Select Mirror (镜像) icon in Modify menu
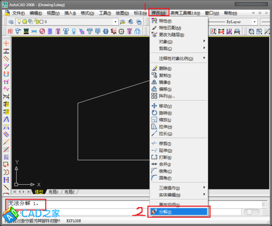 [x=154, y=82]
